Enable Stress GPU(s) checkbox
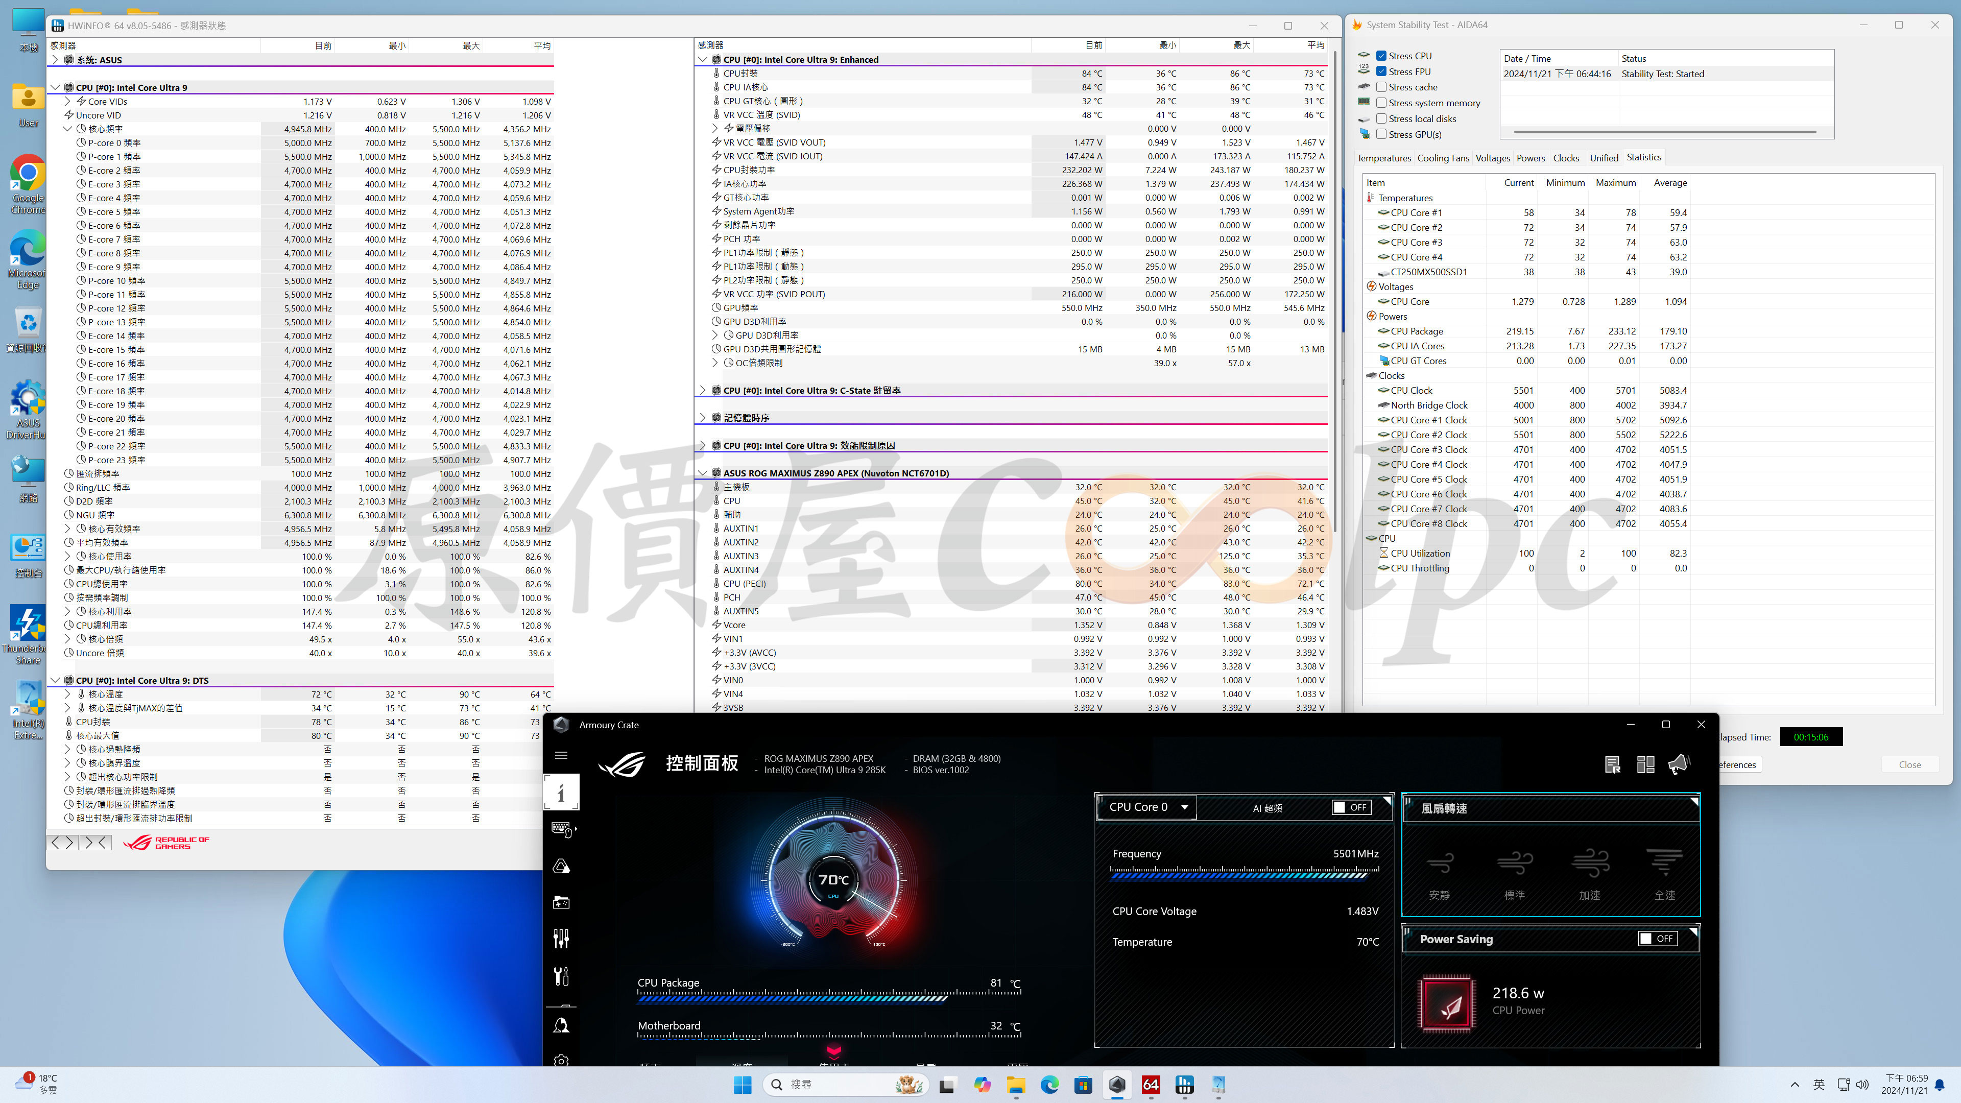 click(x=1381, y=135)
